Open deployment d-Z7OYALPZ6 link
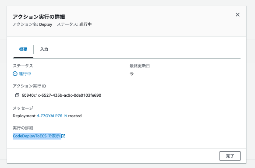The width and height of the screenshot is (255, 168). click(50, 116)
